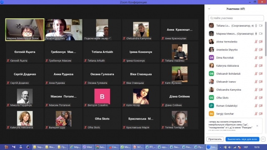Click disabled camera icon in Olha Skots list row
Screen dimensions: 267x150
click(261, 97)
